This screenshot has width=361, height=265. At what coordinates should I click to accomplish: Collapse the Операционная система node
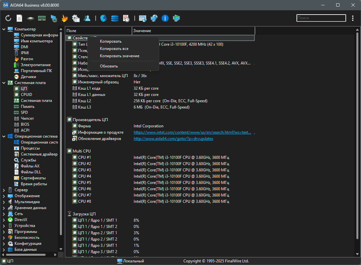point(4,136)
